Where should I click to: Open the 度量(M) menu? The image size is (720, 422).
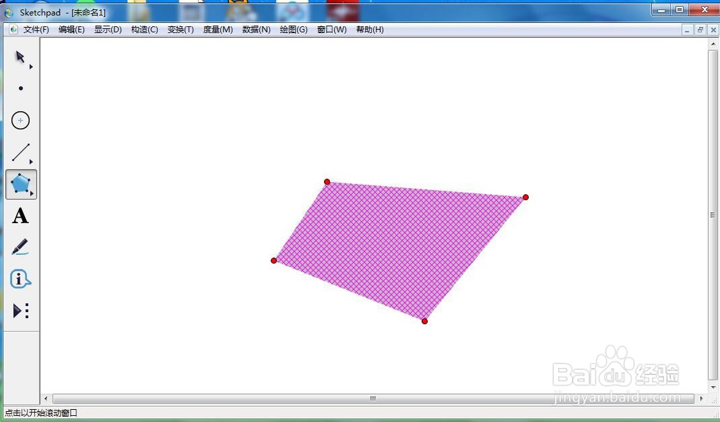pos(218,30)
